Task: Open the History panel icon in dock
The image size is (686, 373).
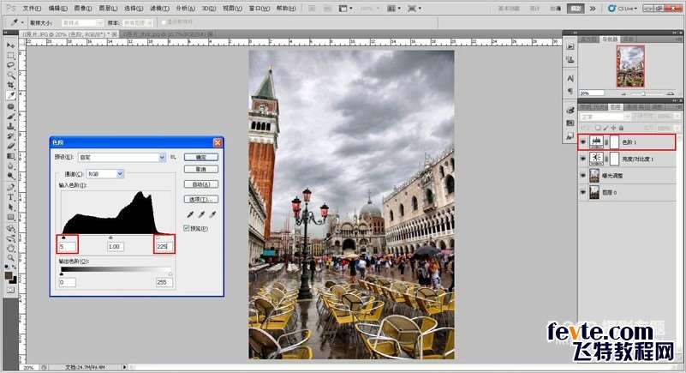Action: coord(570,46)
